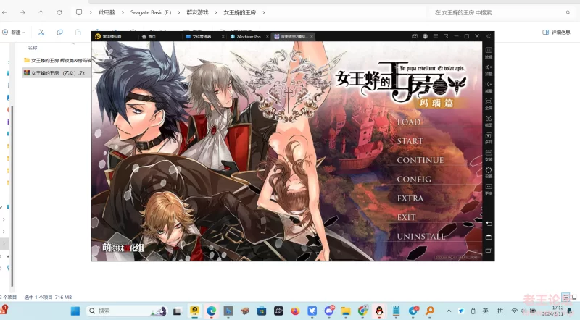Close the file manager emulator tab

(223, 37)
